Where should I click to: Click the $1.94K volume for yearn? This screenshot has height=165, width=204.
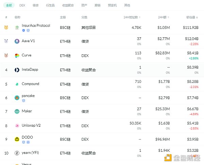pyautogui.click(x=164, y=150)
